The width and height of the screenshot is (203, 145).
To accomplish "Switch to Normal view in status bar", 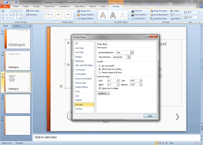I will click(x=157, y=143).
